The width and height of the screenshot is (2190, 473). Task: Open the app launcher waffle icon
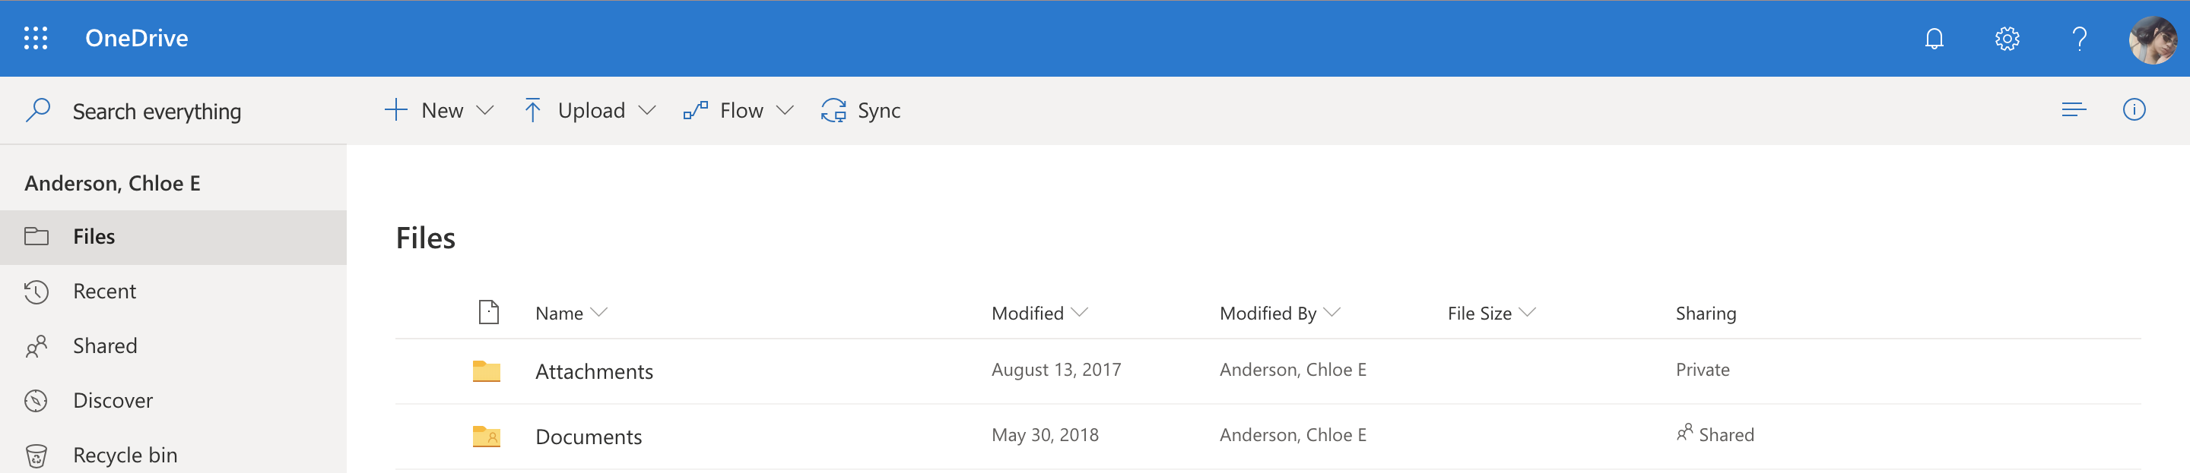click(x=36, y=38)
